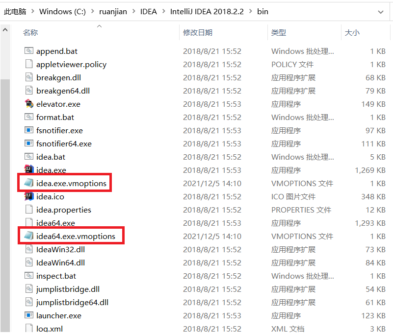Select the breakgen64.dll file icon
This screenshot has width=393, height=334.
[29, 91]
